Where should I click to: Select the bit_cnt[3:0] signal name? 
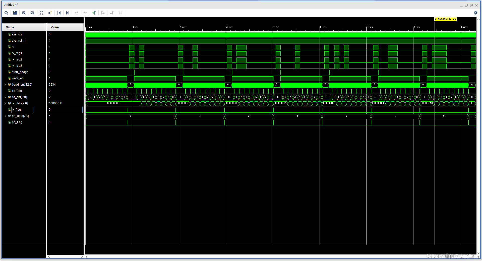(19, 97)
